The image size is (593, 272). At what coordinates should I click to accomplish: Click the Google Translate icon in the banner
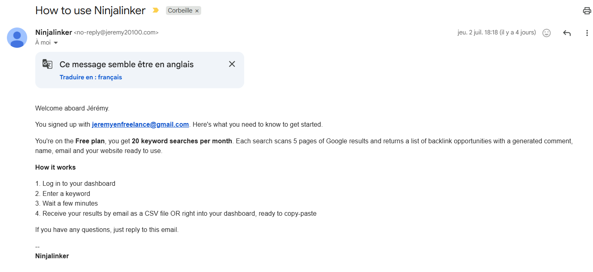click(47, 64)
